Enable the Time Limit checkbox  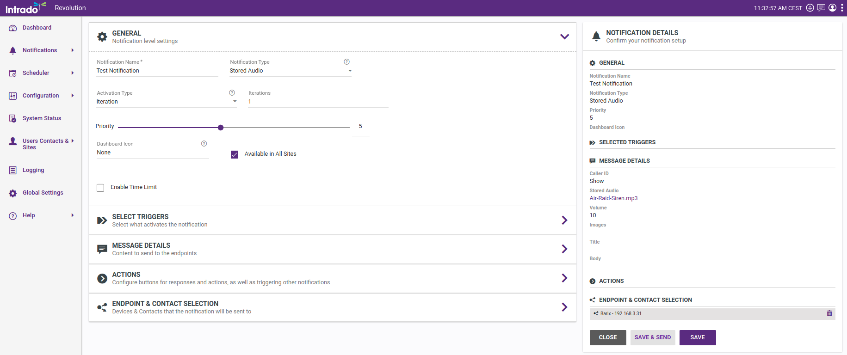pos(100,188)
